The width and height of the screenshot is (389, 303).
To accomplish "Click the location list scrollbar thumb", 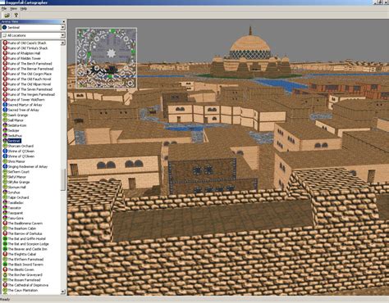I will [x=63, y=179].
